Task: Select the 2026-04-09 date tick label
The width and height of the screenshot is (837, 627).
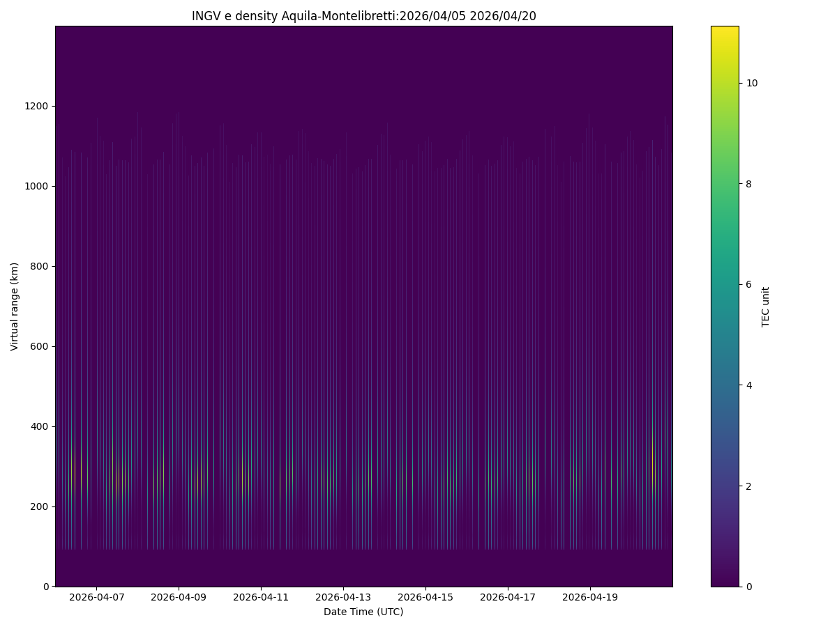Action: point(179,597)
